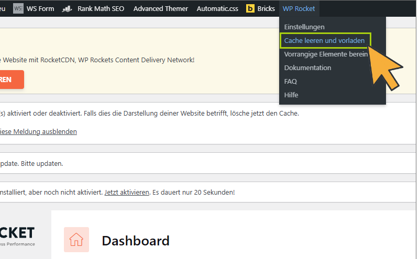Open FAQ from WP Rocket menu
Image resolution: width=419 pixels, height=259 pixels.
click(291, 82)
